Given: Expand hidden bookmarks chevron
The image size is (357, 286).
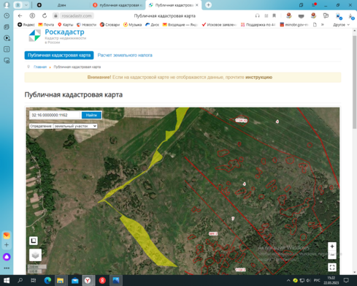Looking at the screenshot, I should (x=323, y=25).
